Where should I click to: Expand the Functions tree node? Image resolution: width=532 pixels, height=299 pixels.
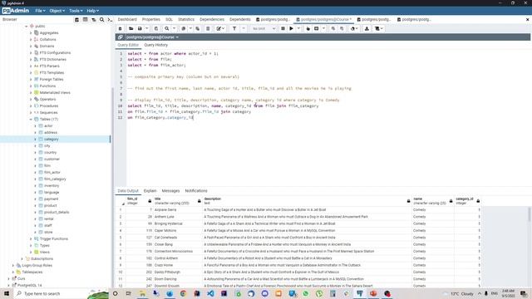[31, 86]
